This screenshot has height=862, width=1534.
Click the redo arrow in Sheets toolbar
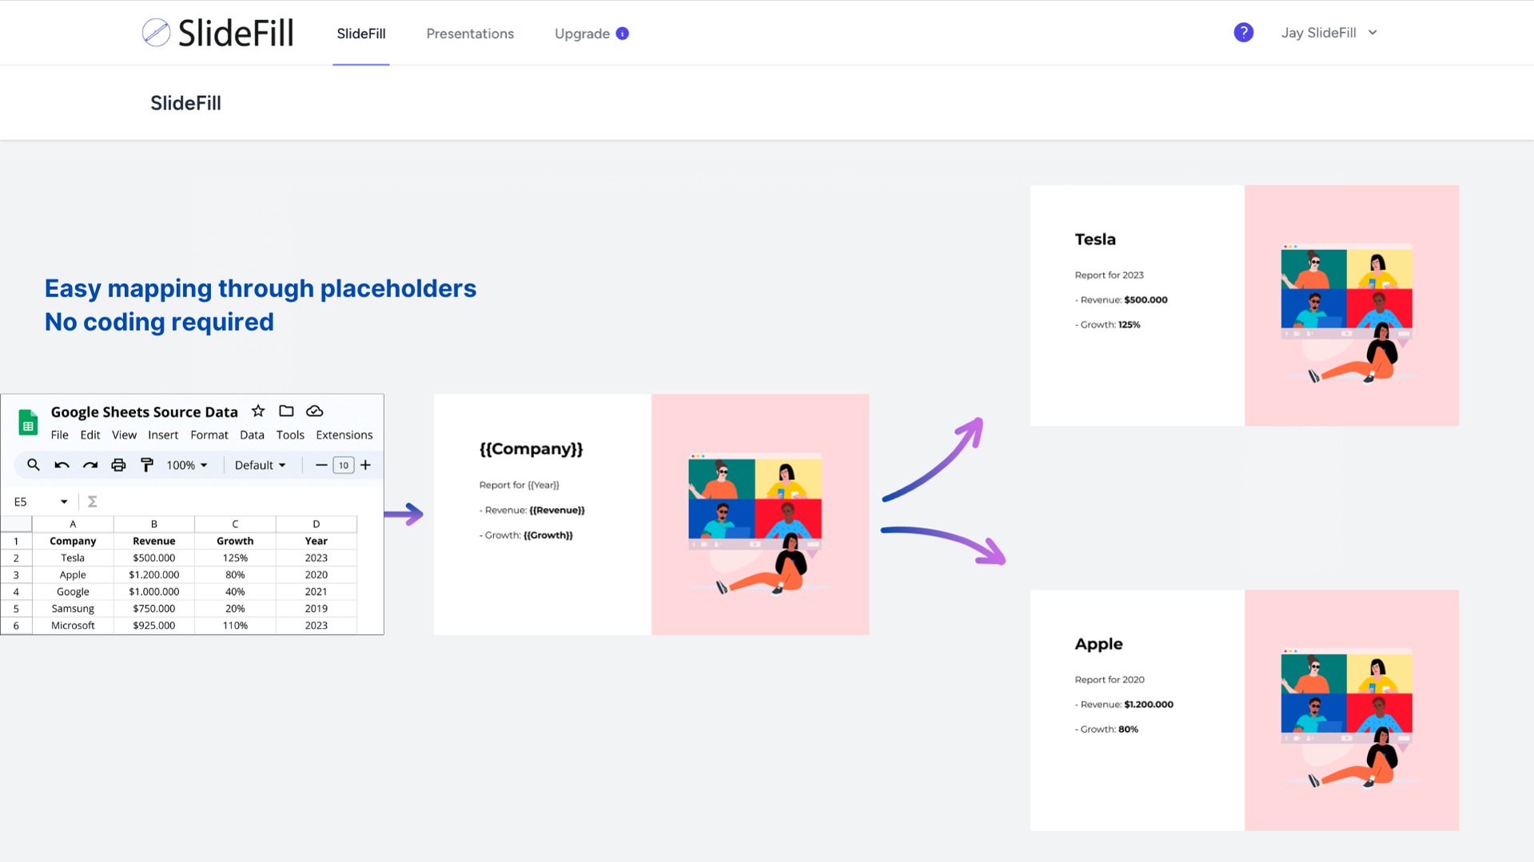pos(90,465)
